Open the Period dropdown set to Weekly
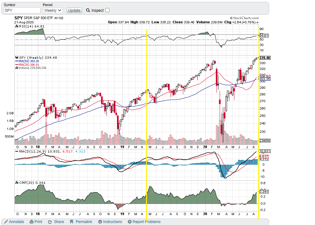 coord(53,11)
